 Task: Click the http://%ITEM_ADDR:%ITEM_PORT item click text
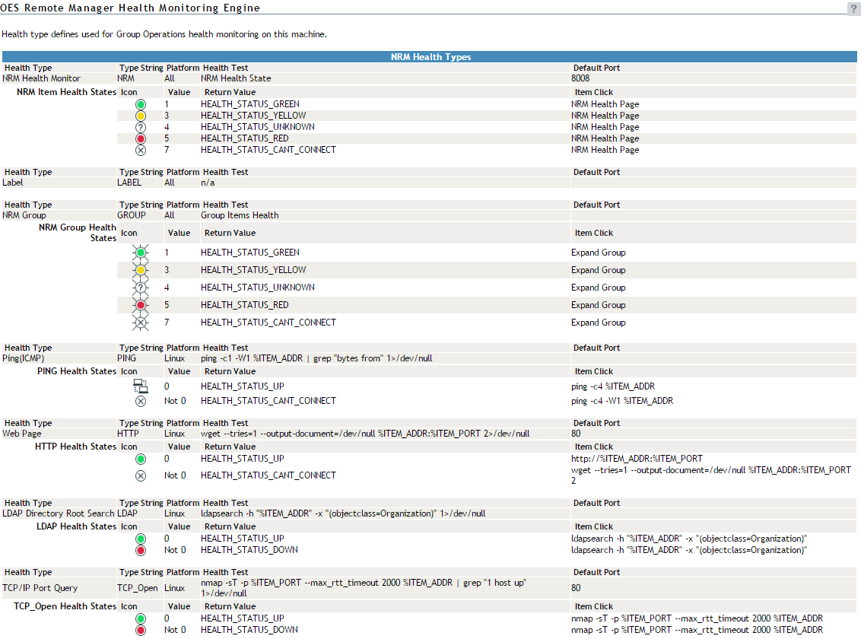(x=637, y=459)
